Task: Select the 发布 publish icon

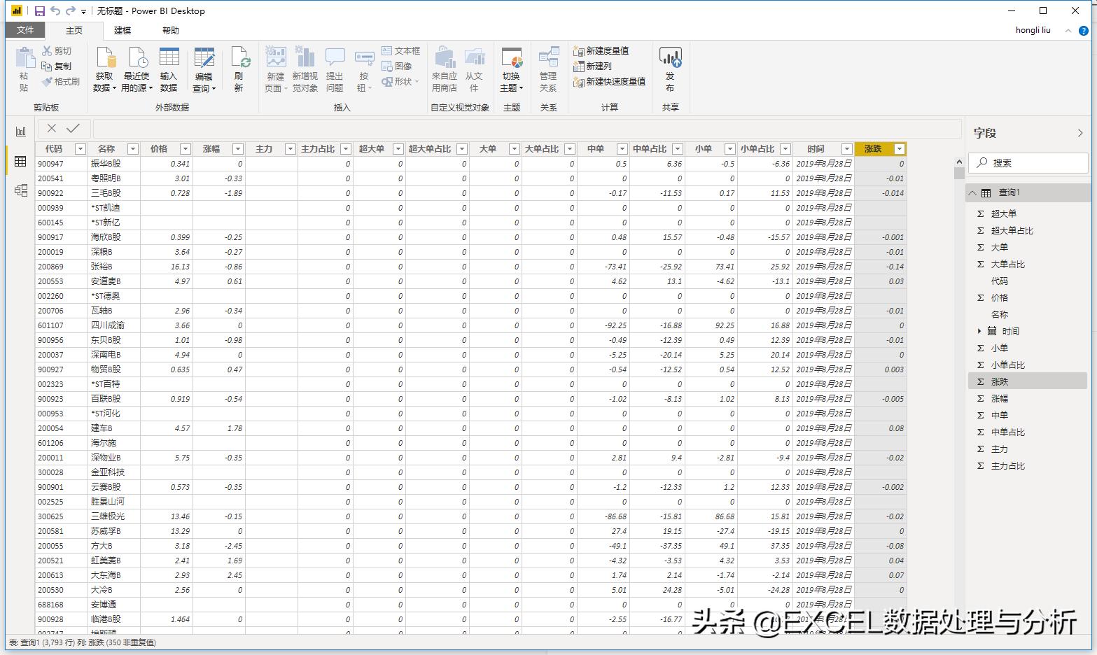Action: [x=670, y=68]
